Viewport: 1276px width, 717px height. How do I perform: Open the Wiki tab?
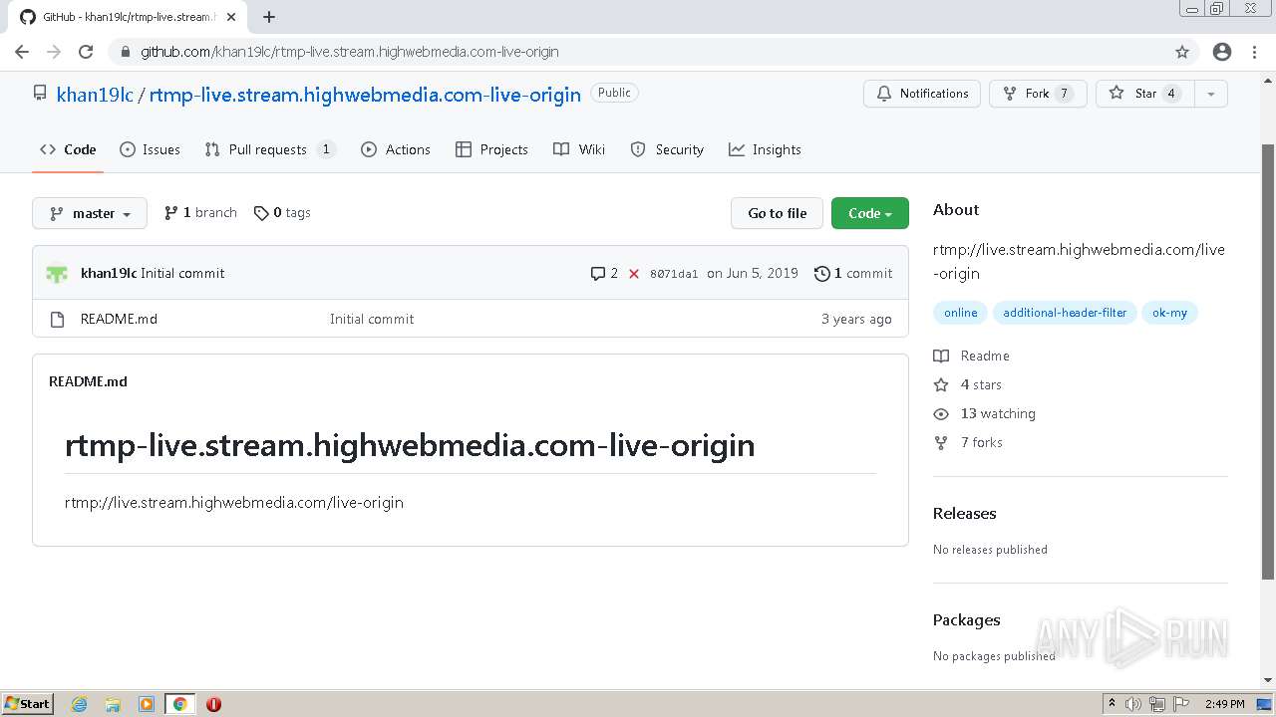point(579,149)
